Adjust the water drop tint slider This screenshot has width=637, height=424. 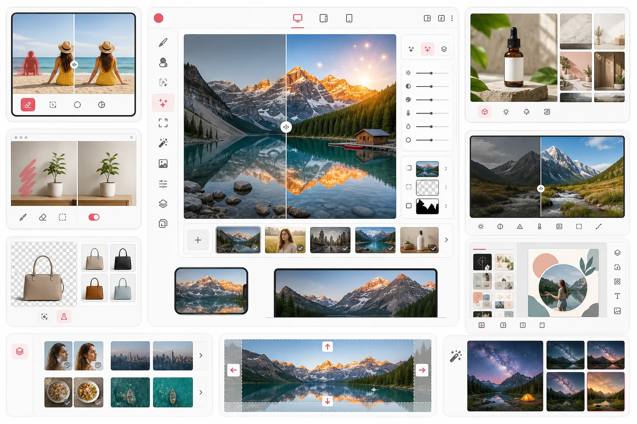(x=432, y=126)
